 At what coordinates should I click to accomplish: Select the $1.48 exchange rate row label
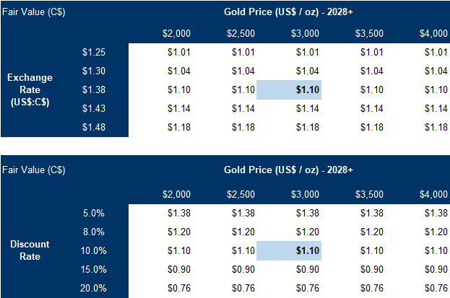click(x=95, y=127)
